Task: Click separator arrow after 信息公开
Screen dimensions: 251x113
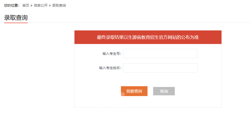Action: pyautogui.click(x=50, y=6)
